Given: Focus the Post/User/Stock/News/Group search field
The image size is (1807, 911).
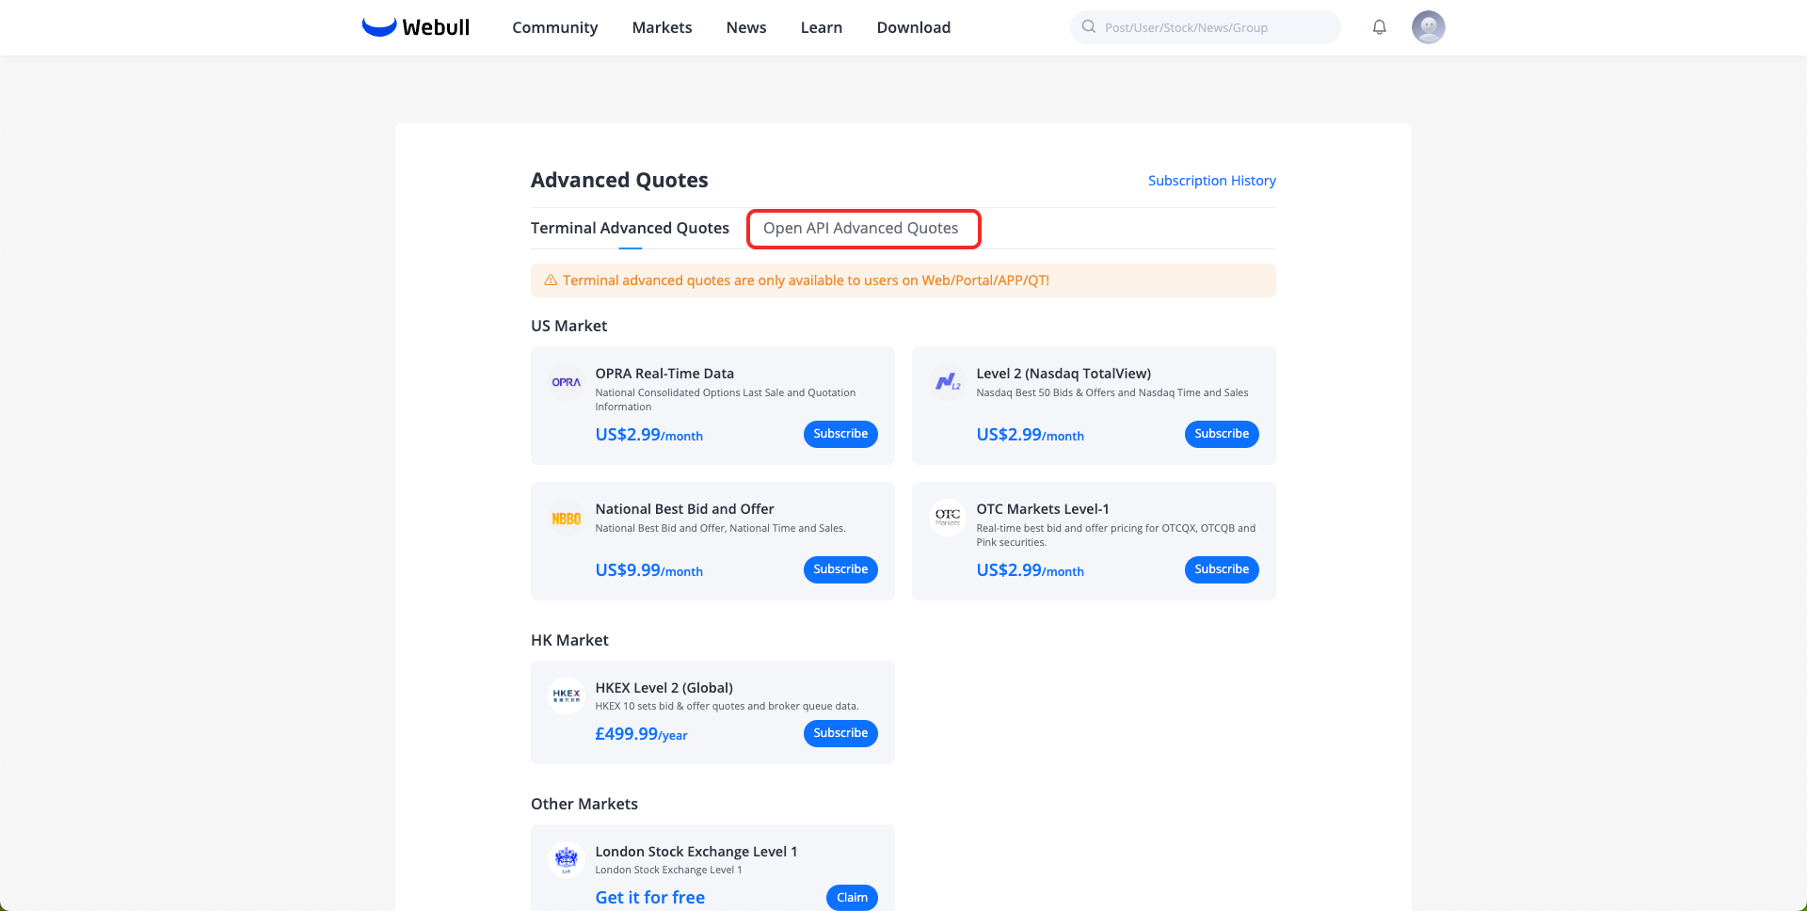Looking at the screenshot, I should tap(1205, 27).
